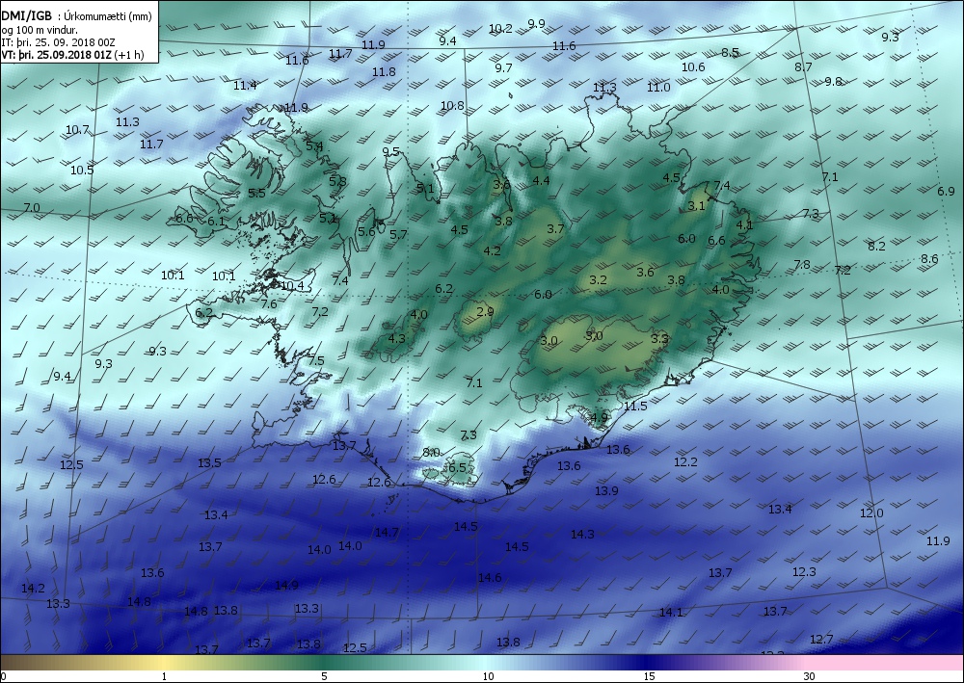This screenshot has height=683, width=964.
Task: Click the 14.9 value on the map
Action: [286, 585]
